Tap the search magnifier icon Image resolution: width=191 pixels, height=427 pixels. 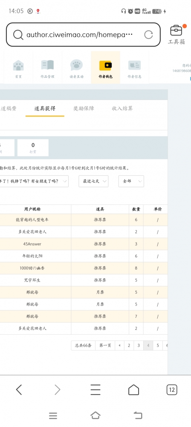[18, 35]
